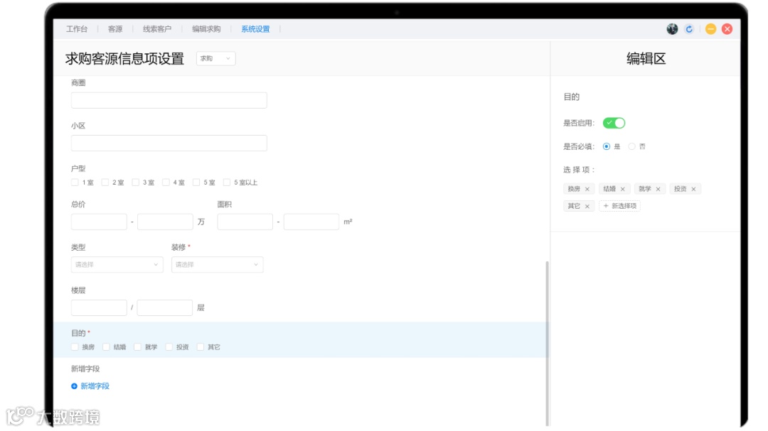Remove the 换房 option tag
768x431 pixels.
pyautogui.click(x=587, y=189)
